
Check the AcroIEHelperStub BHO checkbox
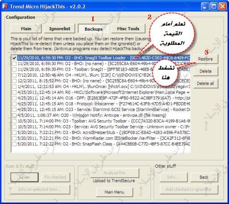tap(14, 132)
